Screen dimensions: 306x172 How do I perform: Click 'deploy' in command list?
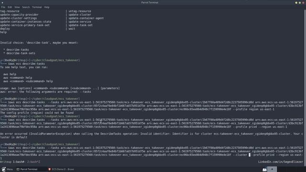[x=5, y=29]
